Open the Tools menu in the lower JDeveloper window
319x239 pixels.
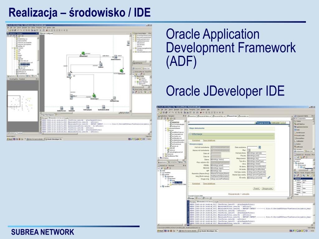tap(198, 110)
